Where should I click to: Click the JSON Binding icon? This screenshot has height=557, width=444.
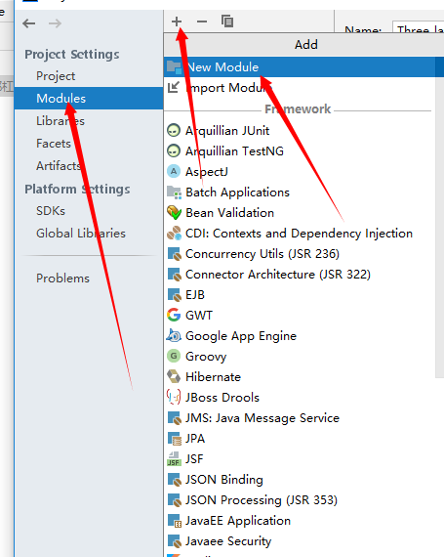coord(174,480)
